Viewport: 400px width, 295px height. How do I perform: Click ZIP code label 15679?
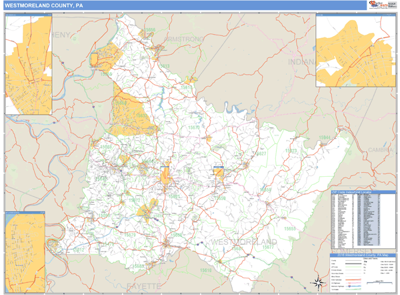coord(130,235)
